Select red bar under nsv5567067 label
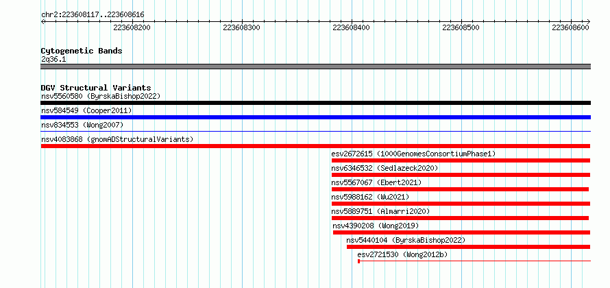 tap(460, 189)
